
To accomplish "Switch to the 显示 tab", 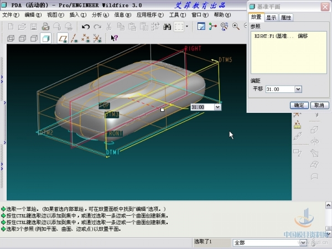I will pyautogui.click(x=271, y=18).
